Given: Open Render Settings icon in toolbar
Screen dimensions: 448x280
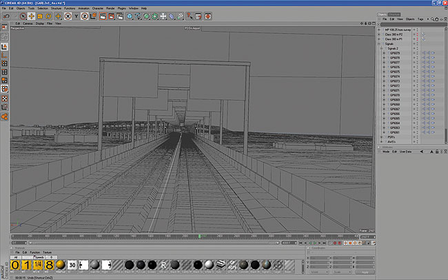Looking at the screenshot, I should click(x=121, y=17).
